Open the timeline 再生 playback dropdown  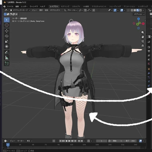point(29,141)
